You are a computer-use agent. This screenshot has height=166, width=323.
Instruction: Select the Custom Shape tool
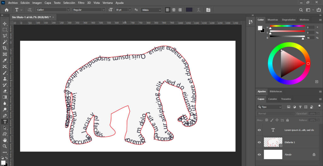point(5,134)
